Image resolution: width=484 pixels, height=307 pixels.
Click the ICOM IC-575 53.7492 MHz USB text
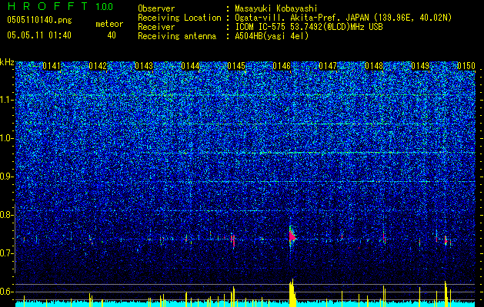click(x=309, y=27)
